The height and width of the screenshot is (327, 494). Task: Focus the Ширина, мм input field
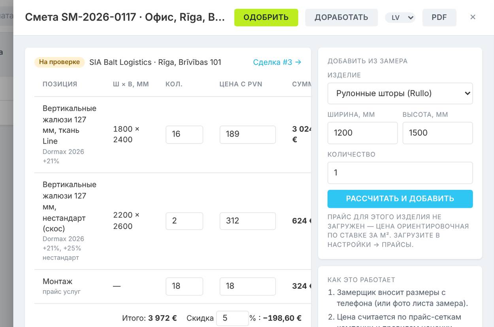click(x=362, y=133)
